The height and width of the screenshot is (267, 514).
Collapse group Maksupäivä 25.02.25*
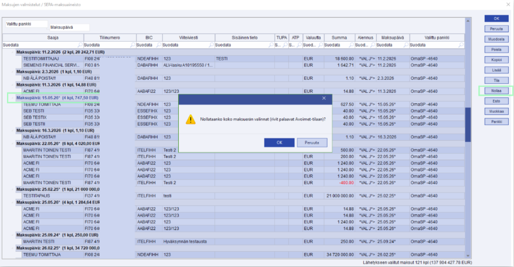[13, 190]
